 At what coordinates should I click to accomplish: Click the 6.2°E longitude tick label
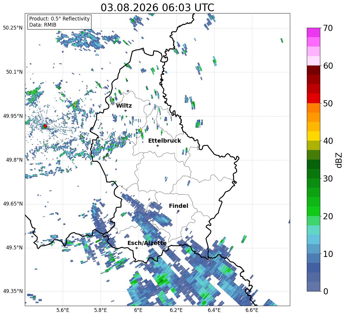tap(176, 310)
